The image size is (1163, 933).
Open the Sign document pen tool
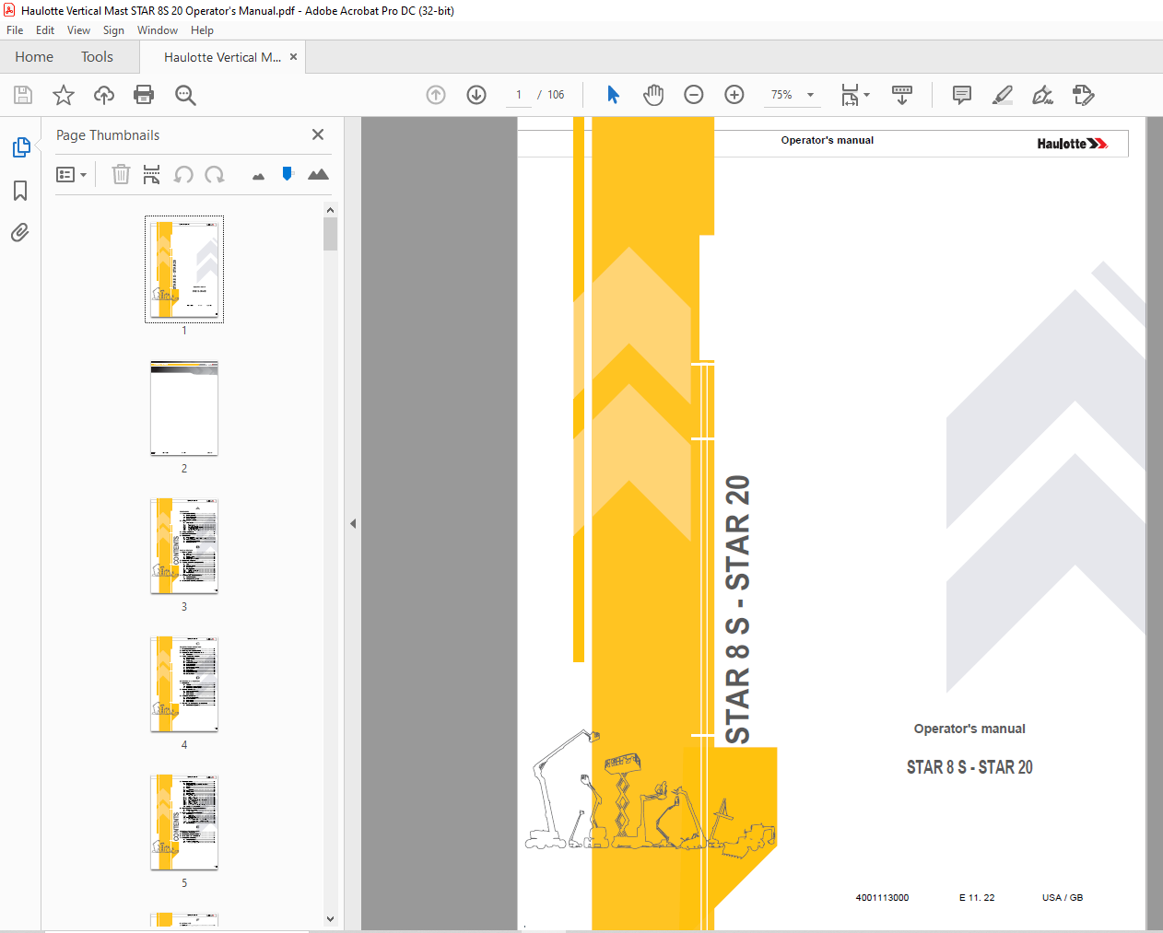pyautogui.click(x=1043, y=95)
